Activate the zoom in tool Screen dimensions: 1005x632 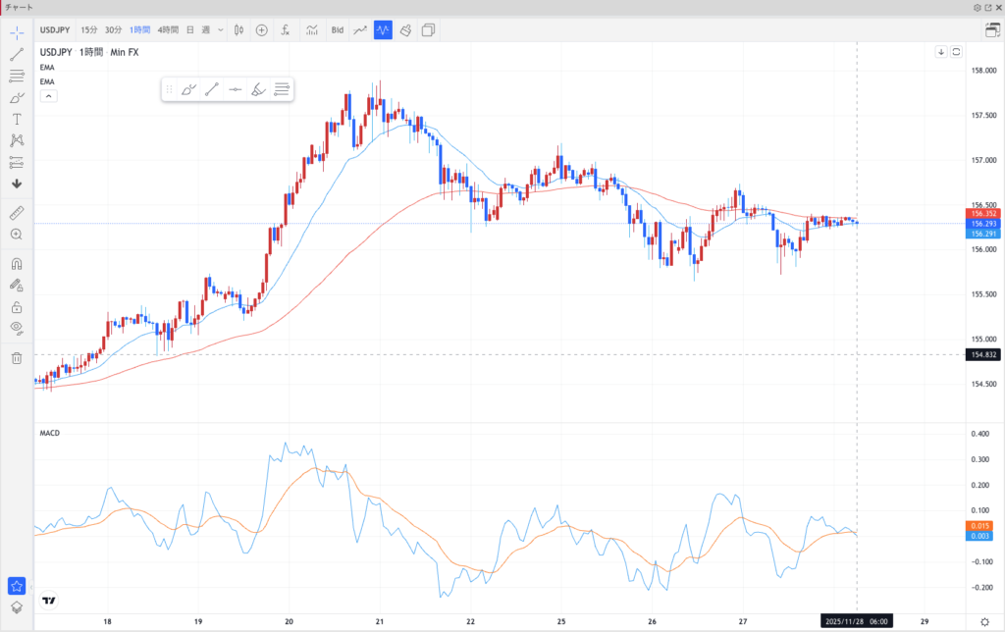(x=17, y=235)
